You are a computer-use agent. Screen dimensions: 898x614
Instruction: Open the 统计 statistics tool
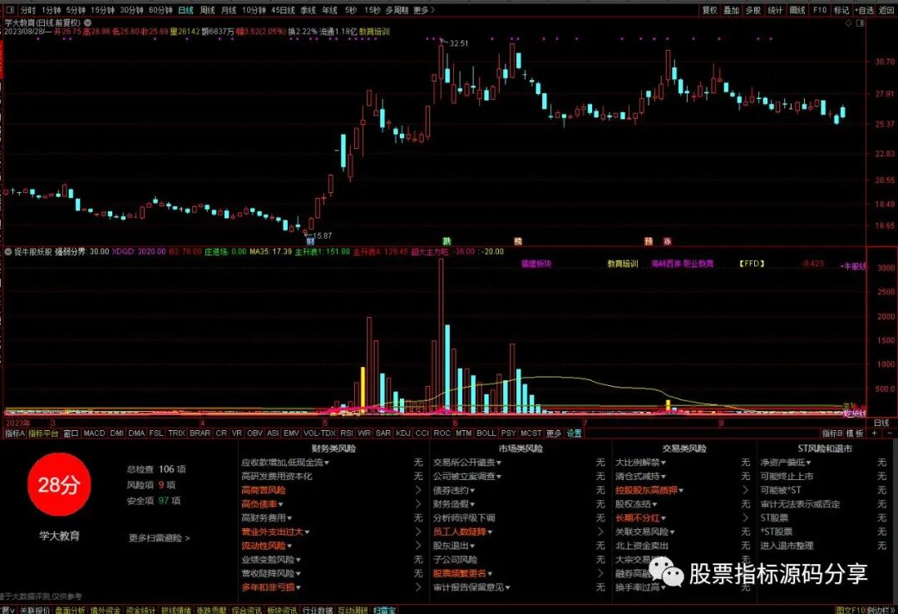point(775,10)
